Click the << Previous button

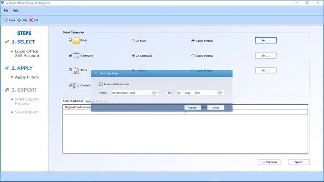[269, 162]
